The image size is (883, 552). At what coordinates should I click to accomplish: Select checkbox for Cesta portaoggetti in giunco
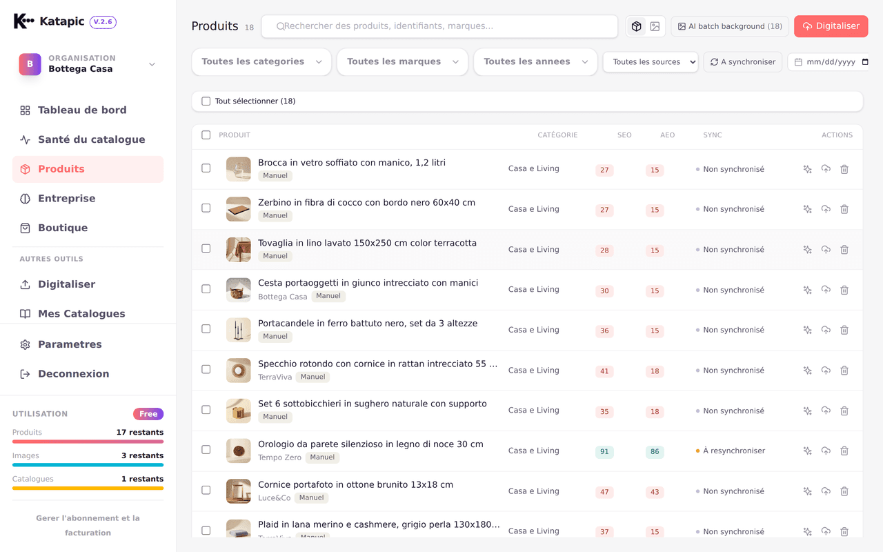click(x=206, y=289)
